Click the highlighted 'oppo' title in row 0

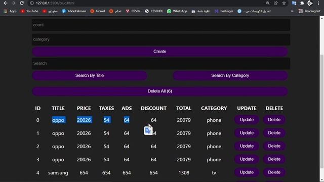(x=58, y=120)
